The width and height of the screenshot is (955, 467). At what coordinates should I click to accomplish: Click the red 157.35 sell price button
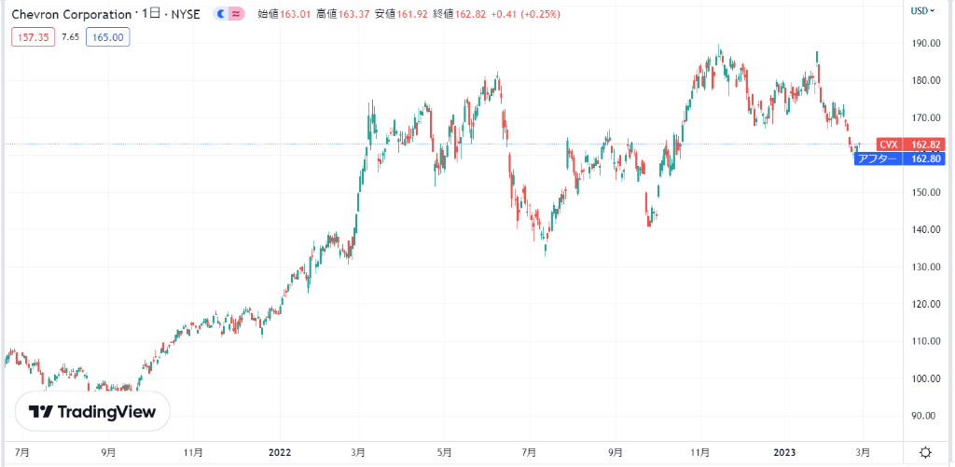(33, 36)
